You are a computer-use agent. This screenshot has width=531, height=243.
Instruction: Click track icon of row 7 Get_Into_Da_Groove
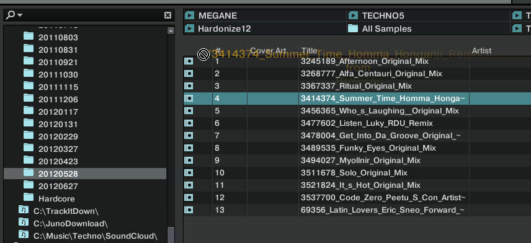click(189, 136)
